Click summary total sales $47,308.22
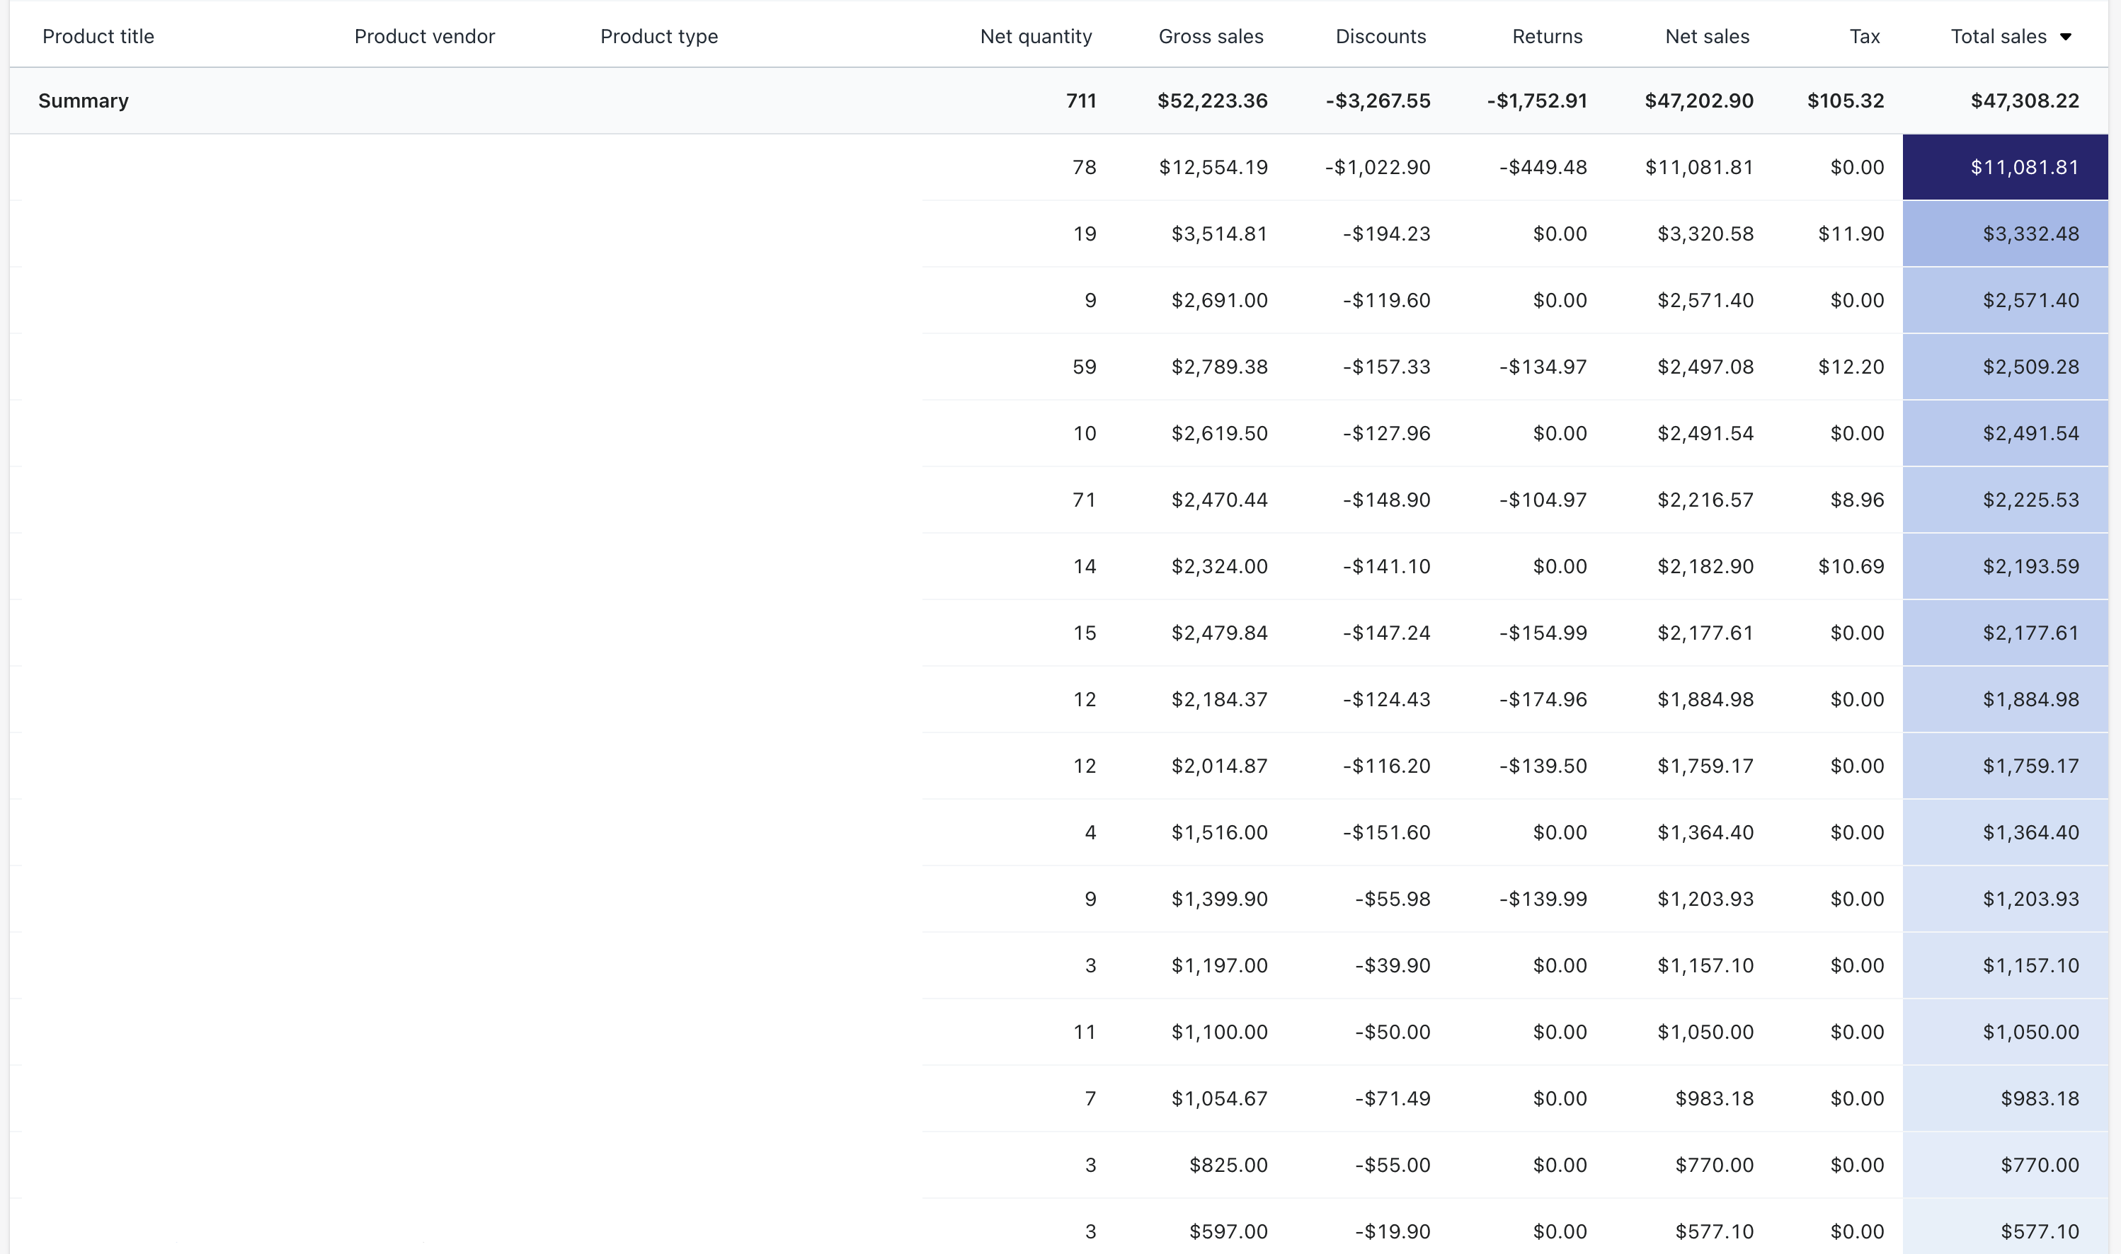 [2025, 100]
